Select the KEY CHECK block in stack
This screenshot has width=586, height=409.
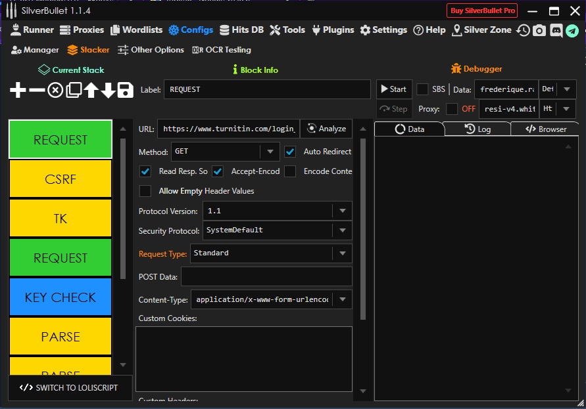pyautogui.click(x=61, y=297)
